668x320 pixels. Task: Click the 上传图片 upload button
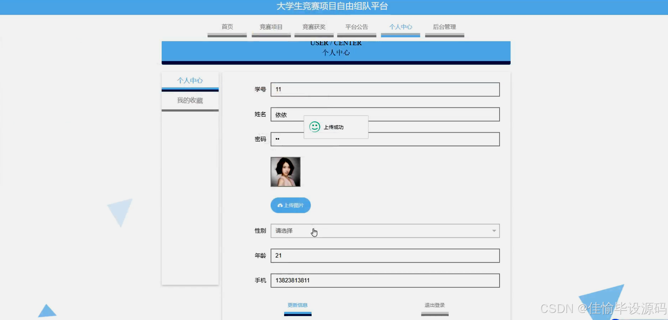pos(291,205)
